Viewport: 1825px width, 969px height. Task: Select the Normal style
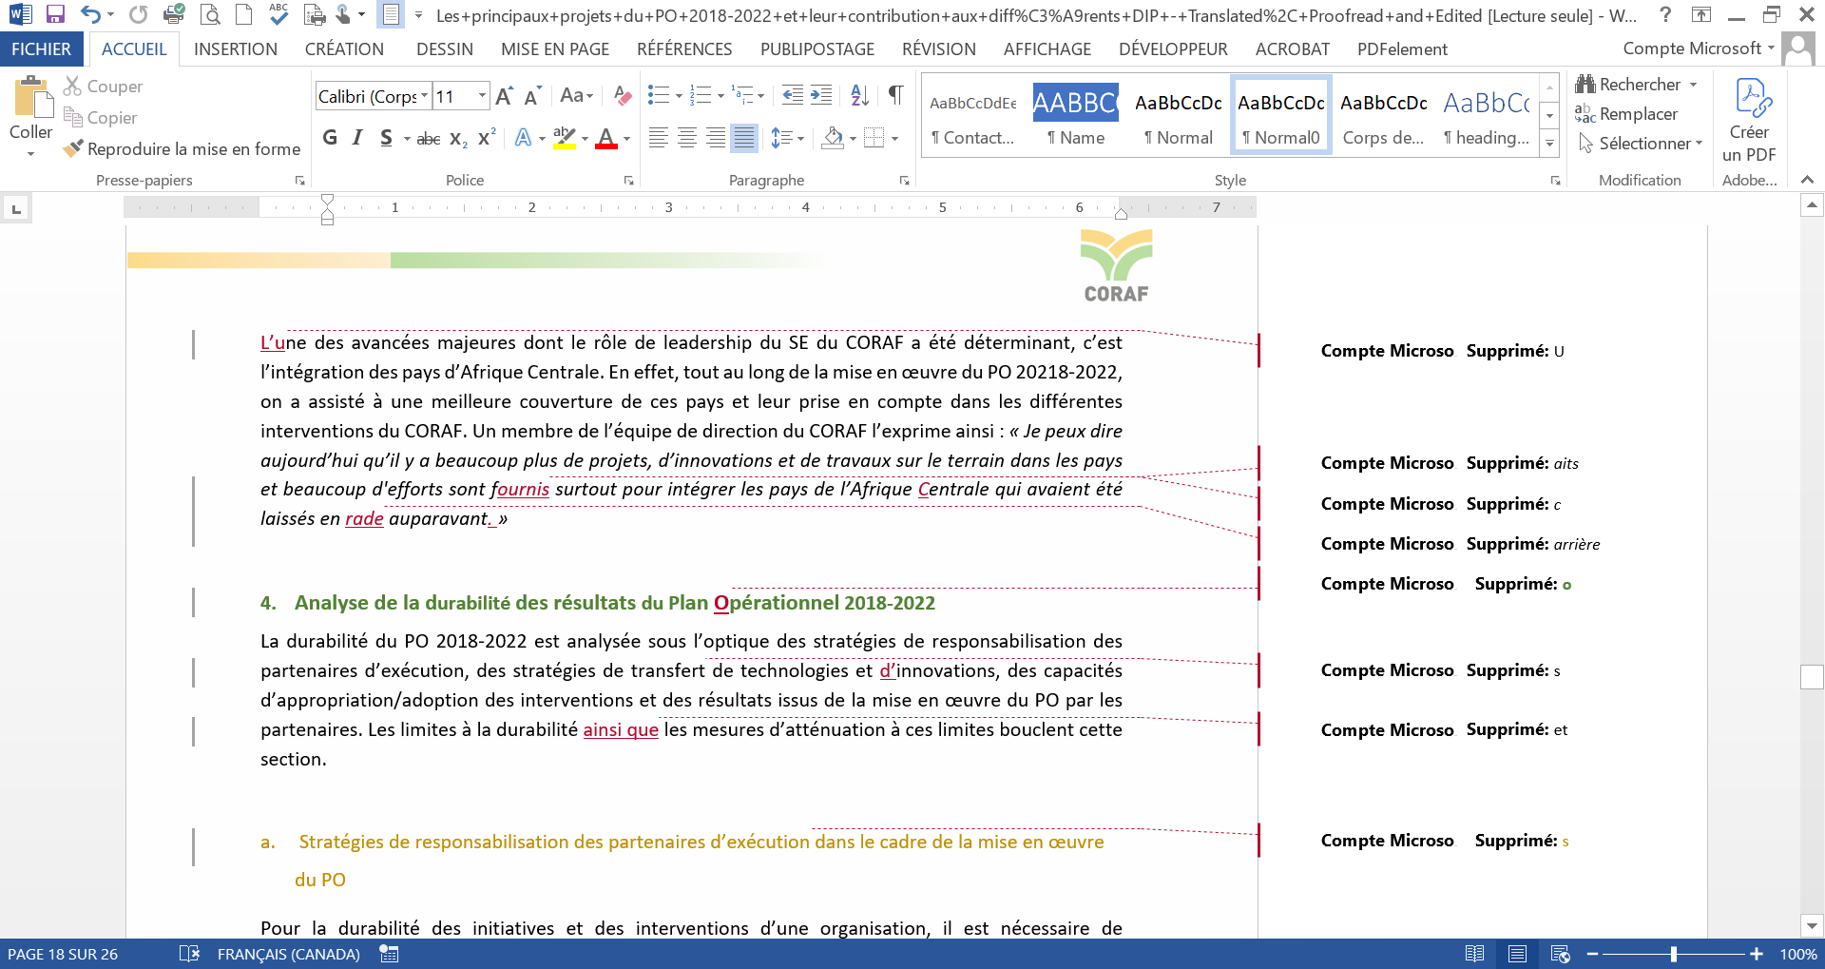coord(1178,114)
